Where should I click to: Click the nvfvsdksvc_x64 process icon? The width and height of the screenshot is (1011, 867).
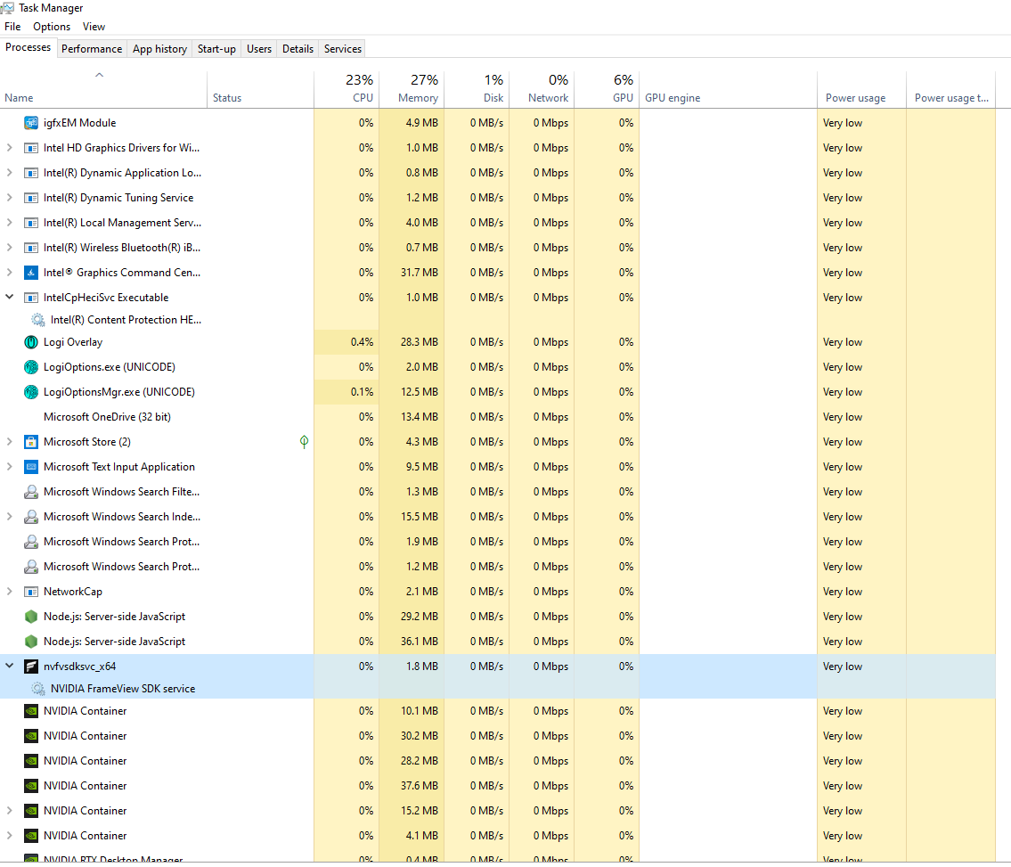click(31, 667)
